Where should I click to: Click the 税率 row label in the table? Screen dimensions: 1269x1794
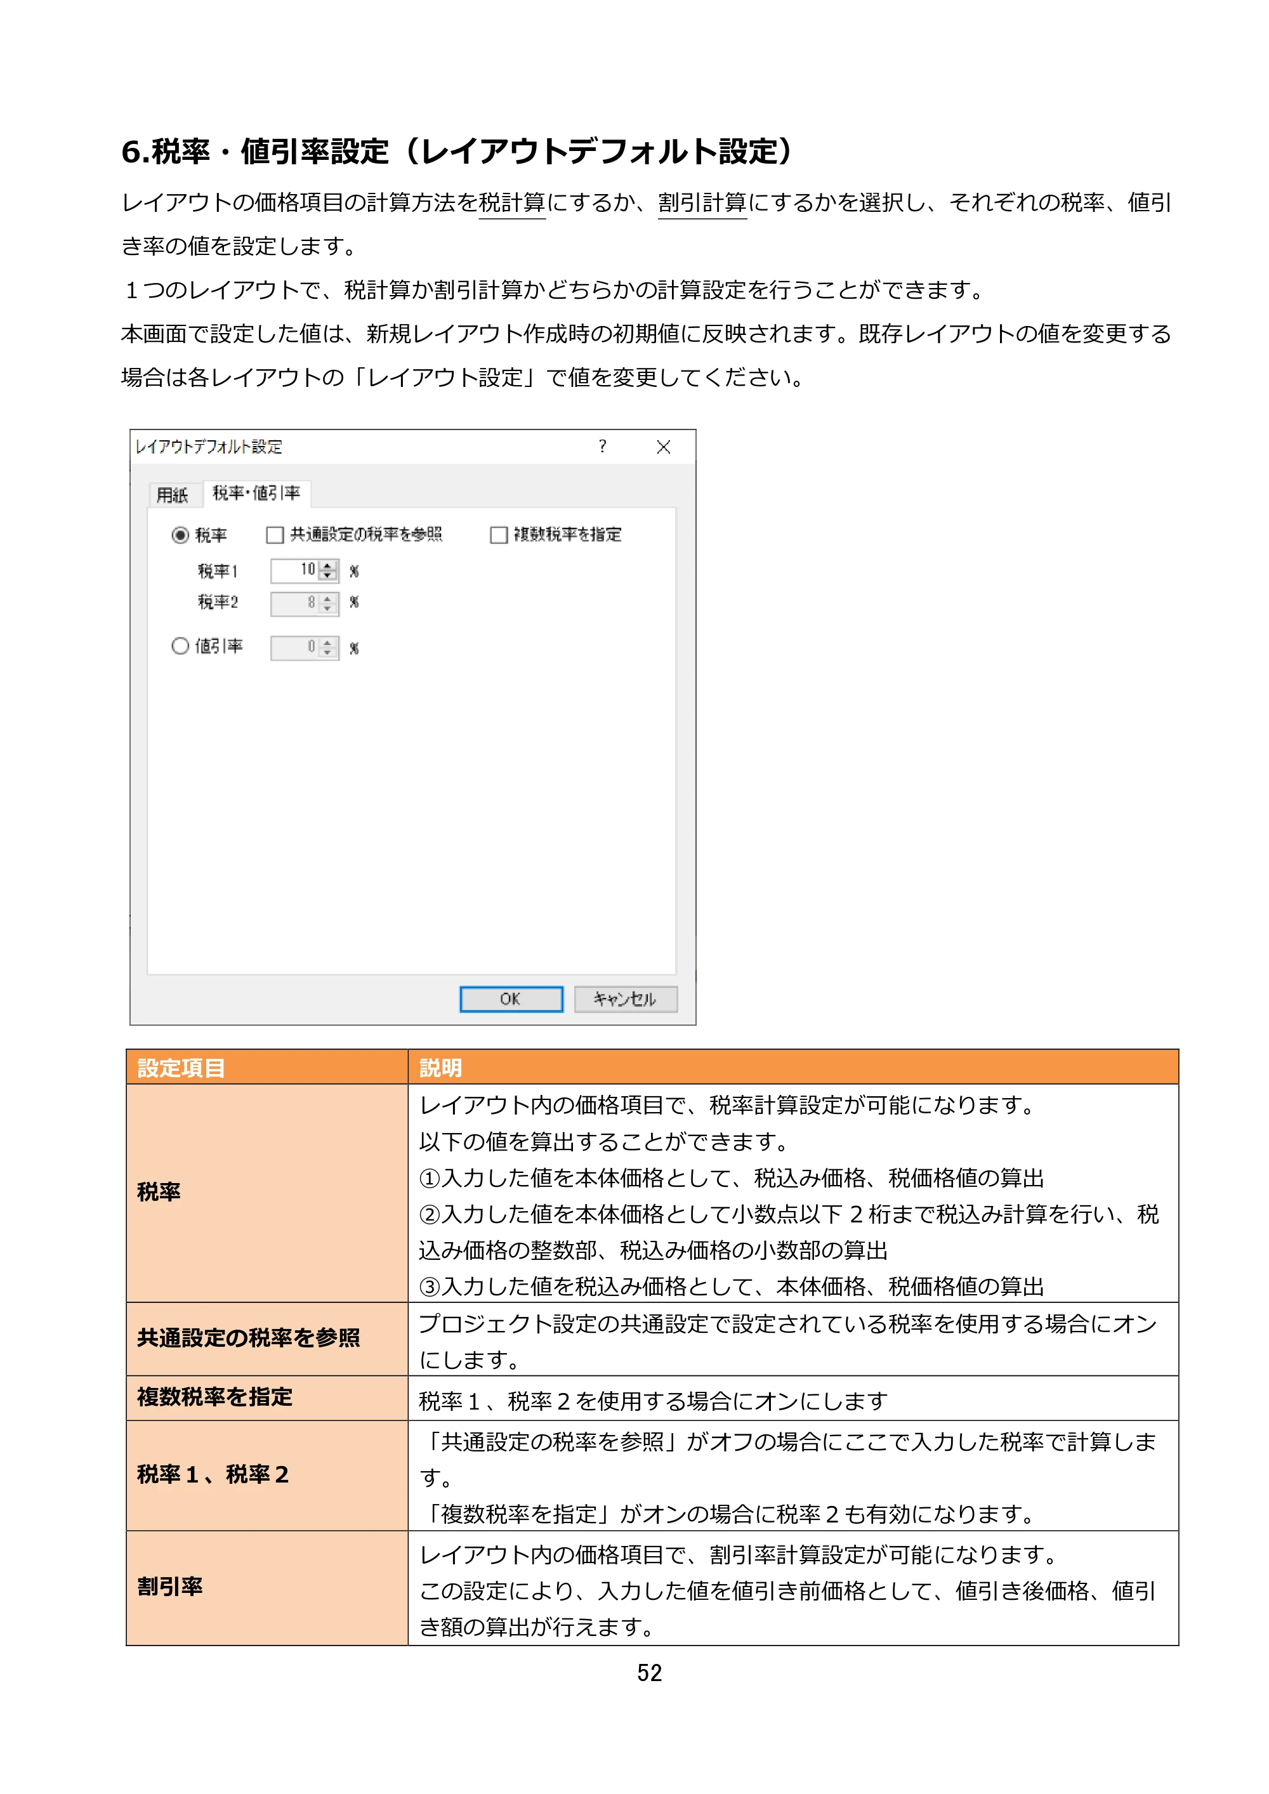[x=159, y=1191]
